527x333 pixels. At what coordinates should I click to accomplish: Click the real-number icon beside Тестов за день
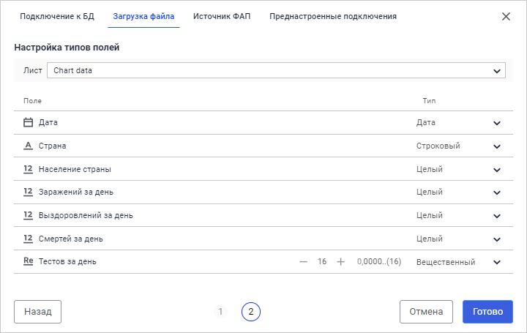coord(29,261)
